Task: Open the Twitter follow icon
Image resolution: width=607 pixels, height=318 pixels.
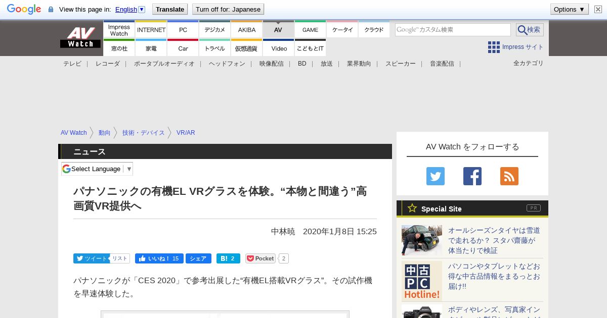Action: point(436,176)
